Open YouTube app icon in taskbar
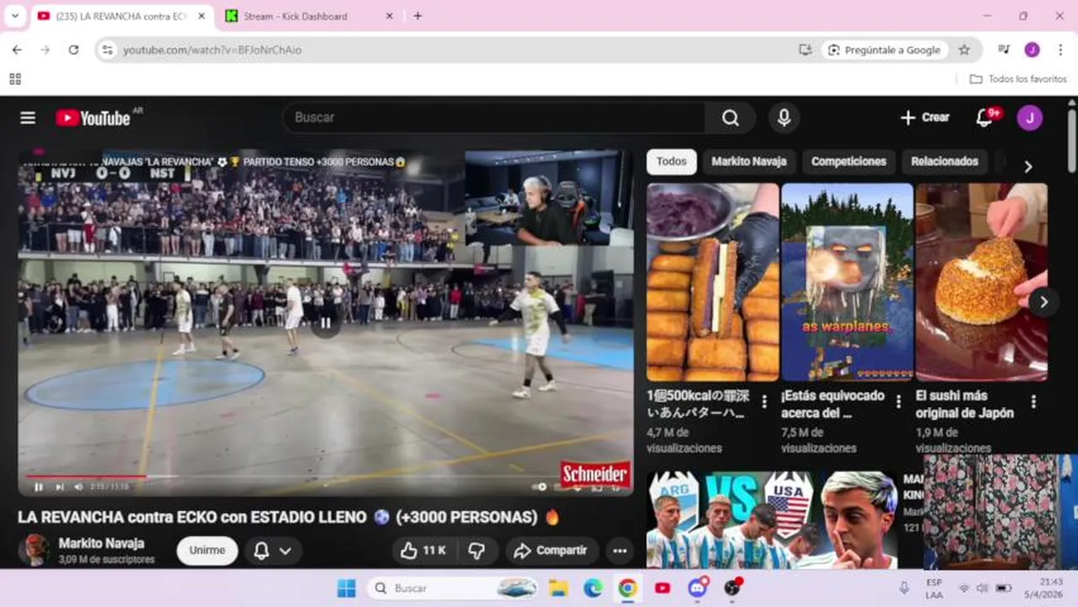Screen dimensions: 1078x607 tap(662, 588)
